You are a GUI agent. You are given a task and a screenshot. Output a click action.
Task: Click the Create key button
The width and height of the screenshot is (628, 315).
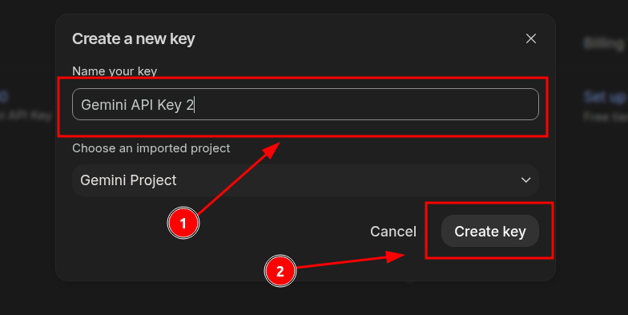pos(490,231)
